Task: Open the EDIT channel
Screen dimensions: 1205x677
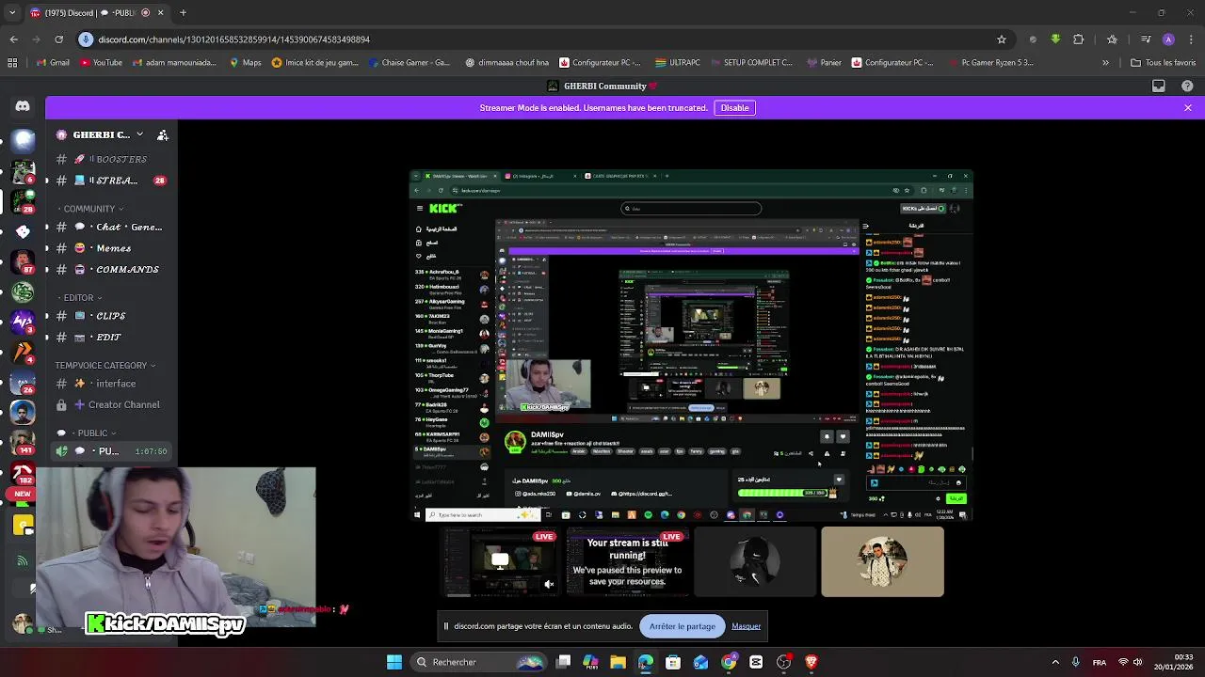Action: tap(111, 337)
